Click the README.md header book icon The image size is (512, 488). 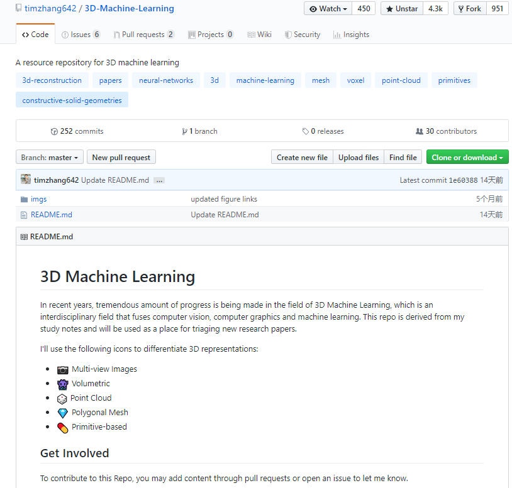tap(24, 237)
